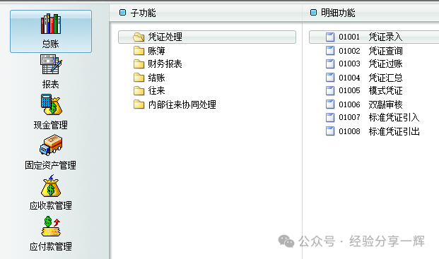Open 01003 凭证过账 function
The width and height of the screenshot is (439, 259).
364,64
